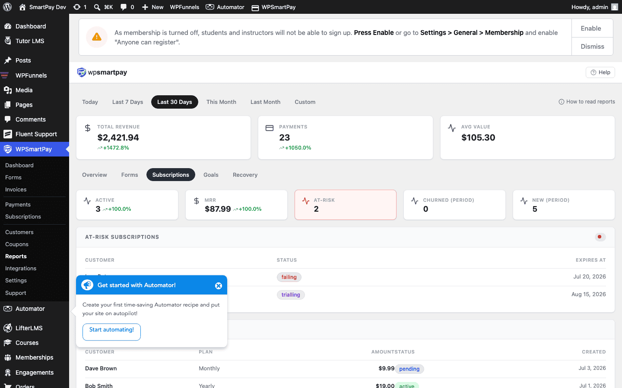Open Subscriptions in WPSmartPay submenu

point(23,217)
